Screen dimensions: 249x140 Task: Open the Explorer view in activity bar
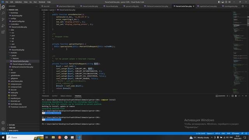coord(3,7)
